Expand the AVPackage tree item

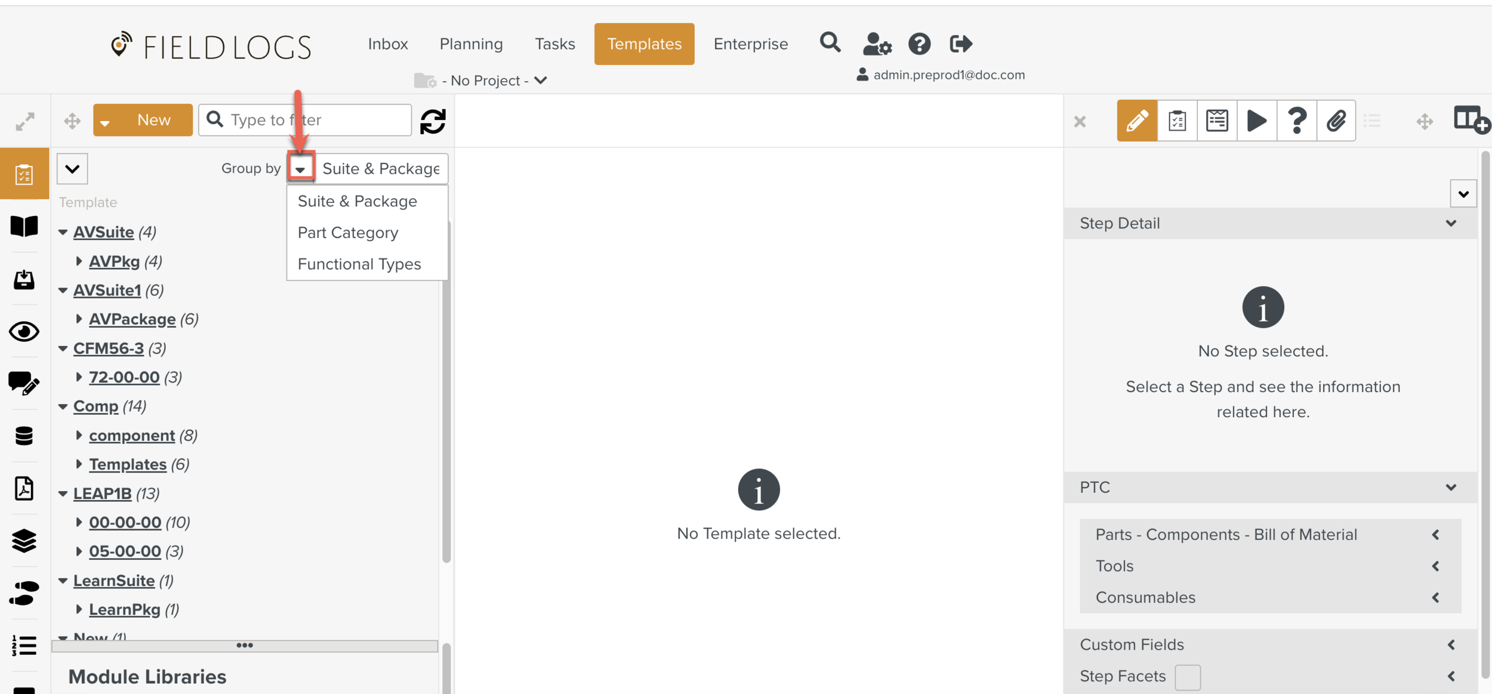click(79, 319)
